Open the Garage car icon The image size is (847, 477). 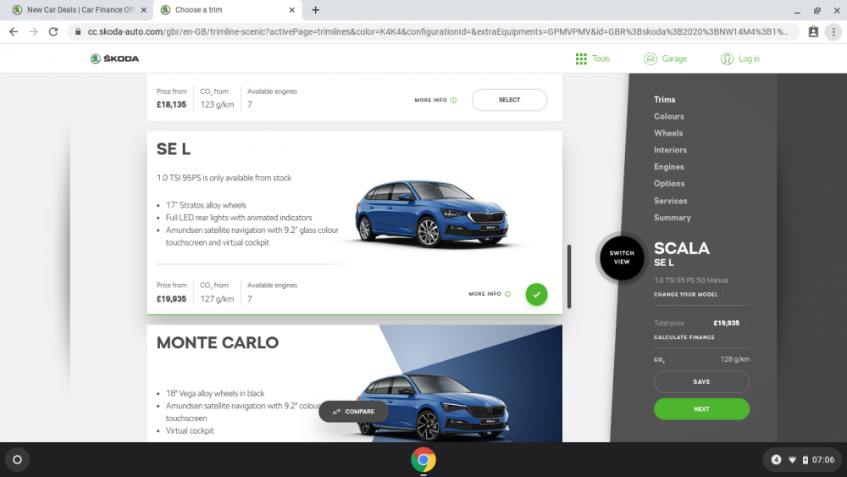[650, 58]
